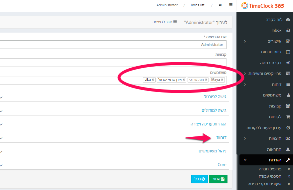Click the bell icon for התראות
This screenshot has height=190, width=293.
click(288, 149)
